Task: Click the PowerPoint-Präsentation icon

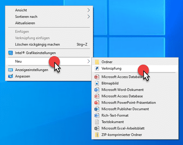Action: tap(97, 103)
